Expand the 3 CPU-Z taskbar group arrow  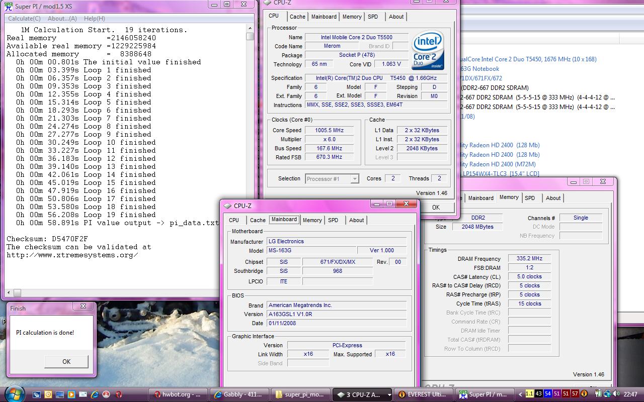pyautogui.click(x=389, y=395)
